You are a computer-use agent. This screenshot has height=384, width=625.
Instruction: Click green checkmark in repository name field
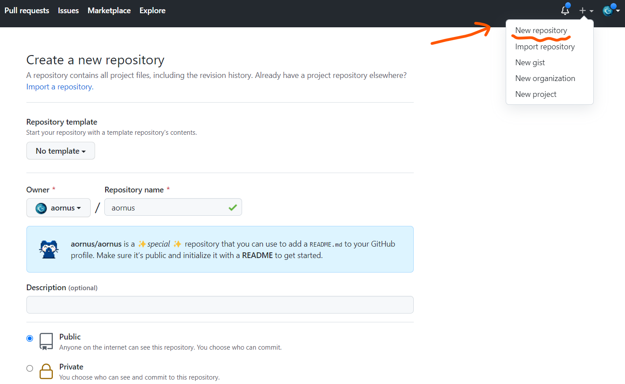tap(232, 207)
